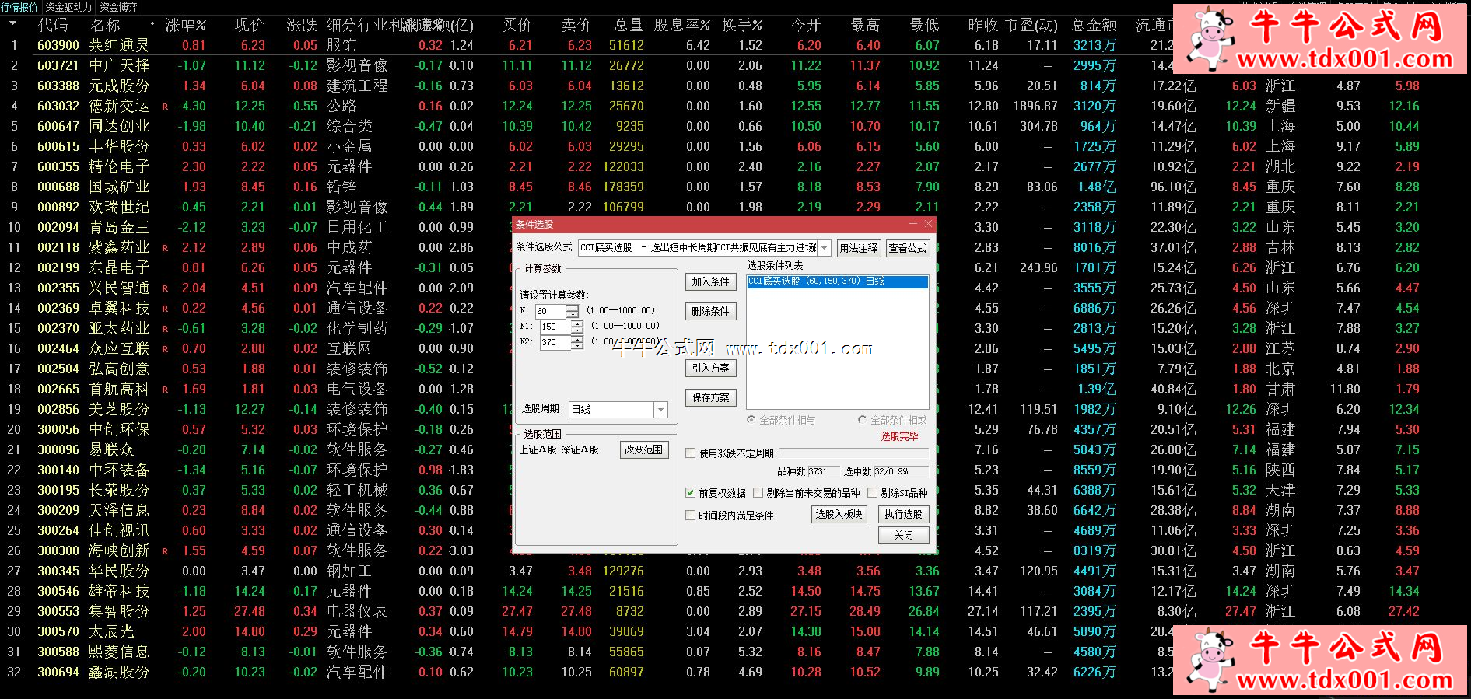Click the 改变范围 button
The image size is (1471, 699).
coord(644,449)
